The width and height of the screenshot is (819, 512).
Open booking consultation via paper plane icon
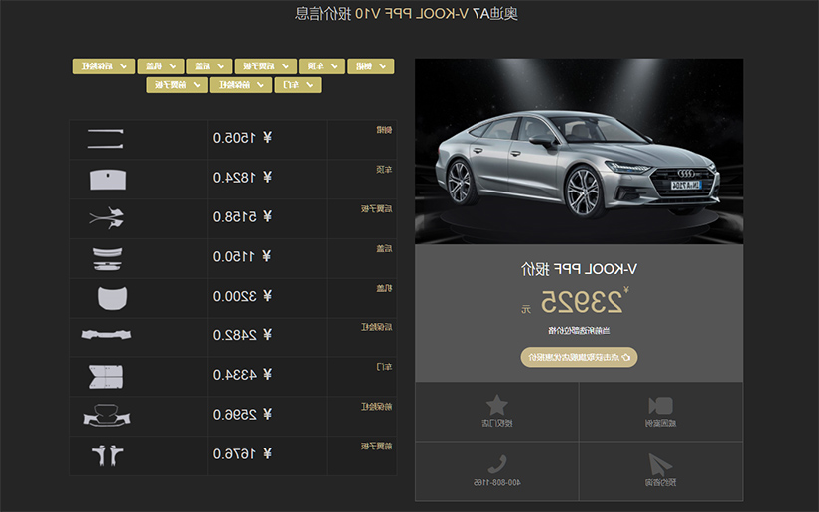[x=660, y=464]
